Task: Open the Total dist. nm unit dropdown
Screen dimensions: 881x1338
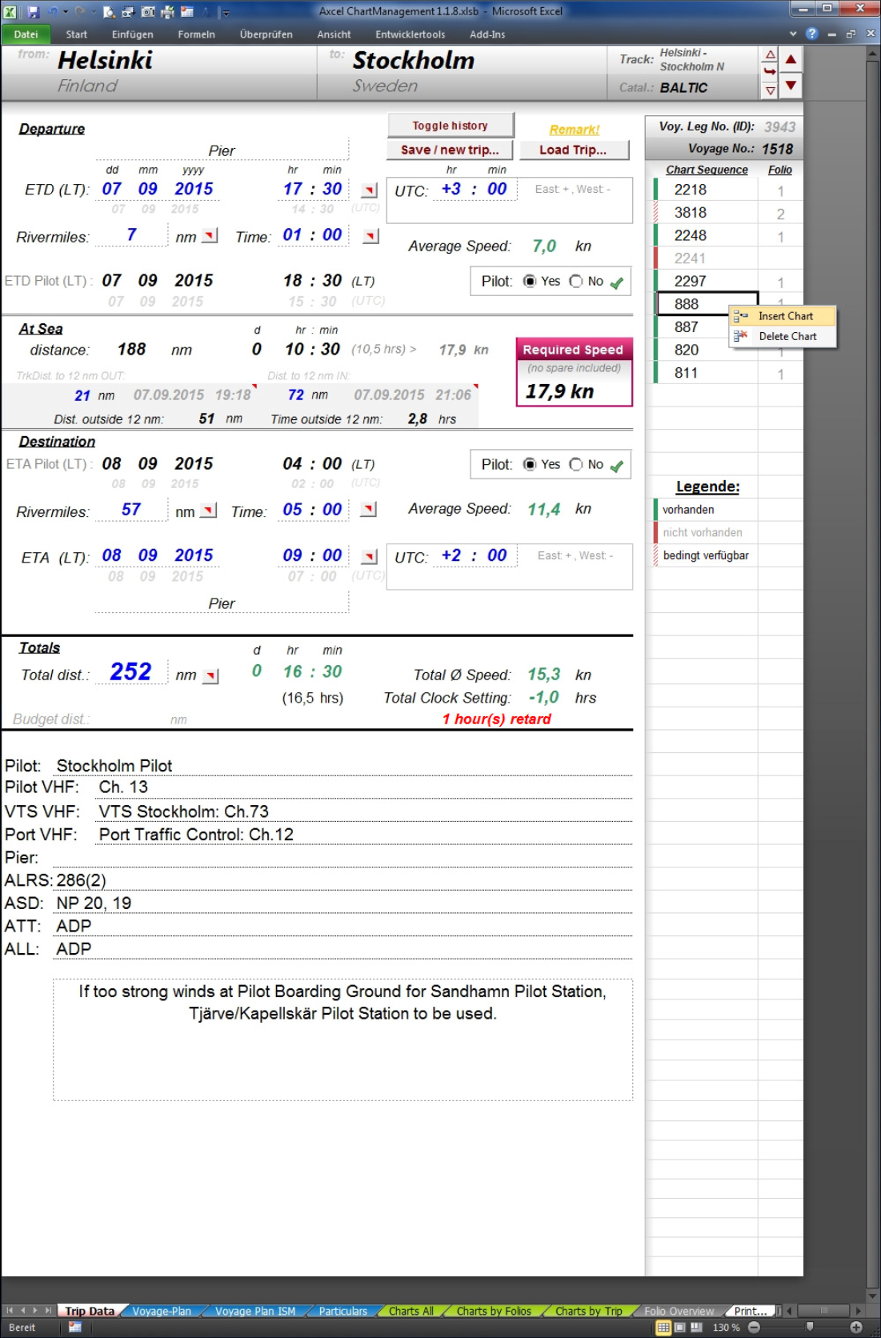Action: click(x=210, y=676)
